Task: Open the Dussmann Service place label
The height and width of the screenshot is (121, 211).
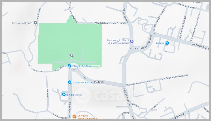Action: tap(22, 23)
